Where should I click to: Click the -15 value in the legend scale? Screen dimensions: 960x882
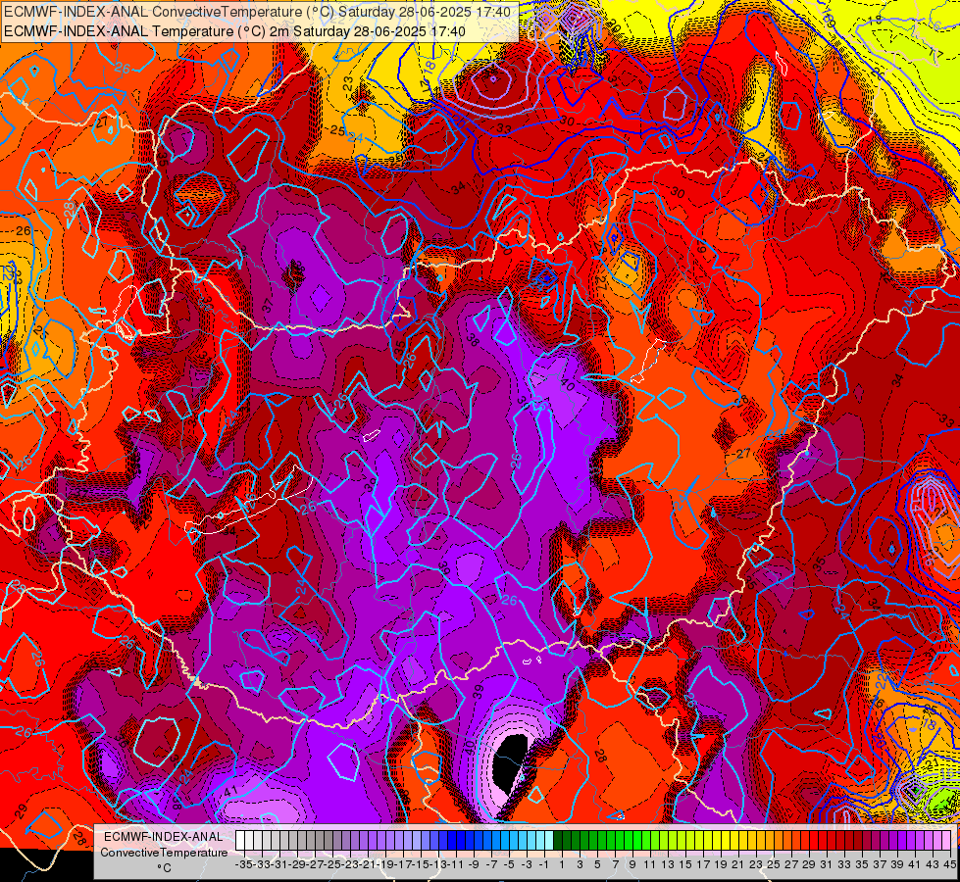[x=420, y=865]
